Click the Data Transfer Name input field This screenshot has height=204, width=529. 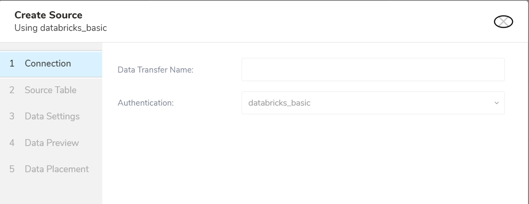coord(373,70)
